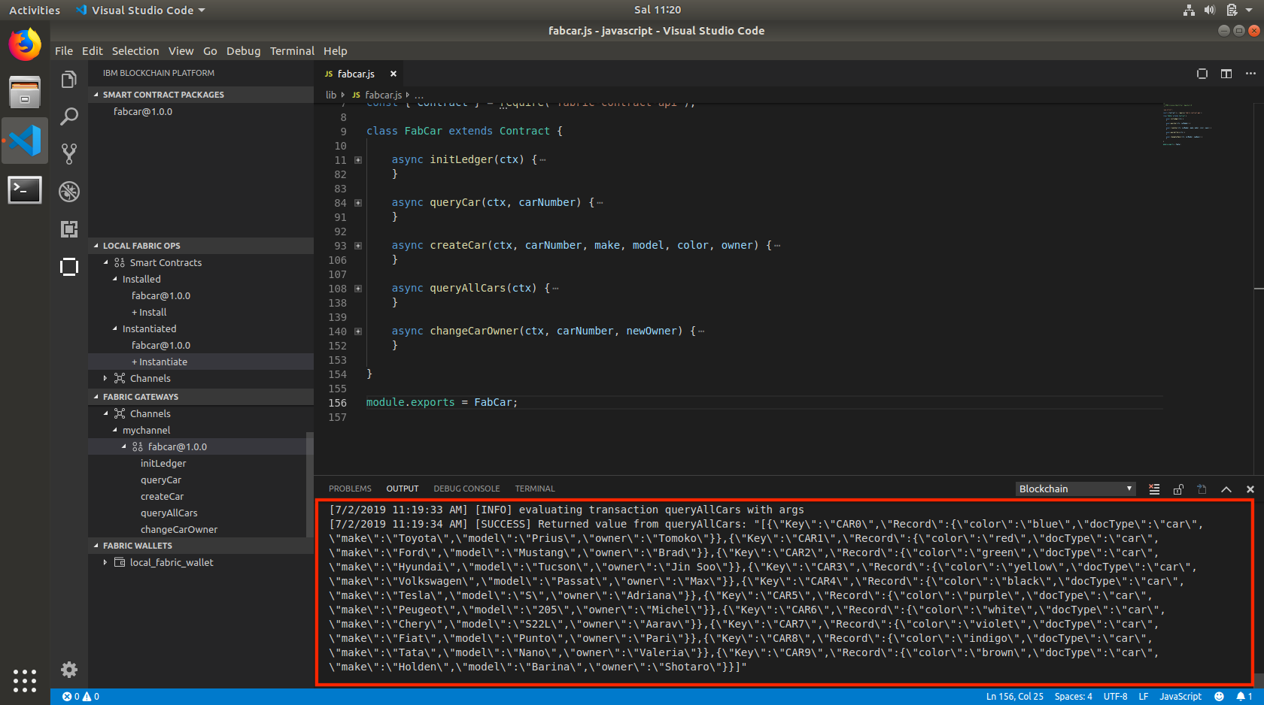
Task: Change language mode JavaScript in status bar
Action: pos(1180,697)
